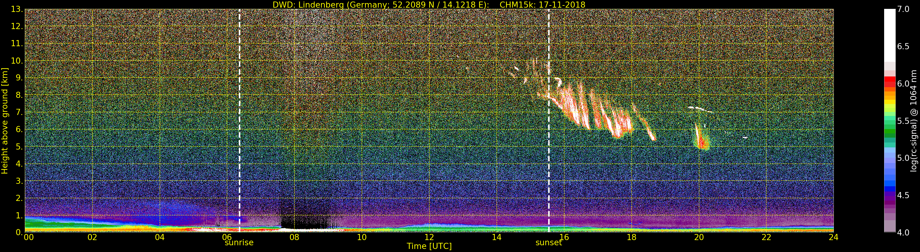This screenshot has width=920, height=252.
Task: Click the "5." height axis tick label
Action: point(19,146)
